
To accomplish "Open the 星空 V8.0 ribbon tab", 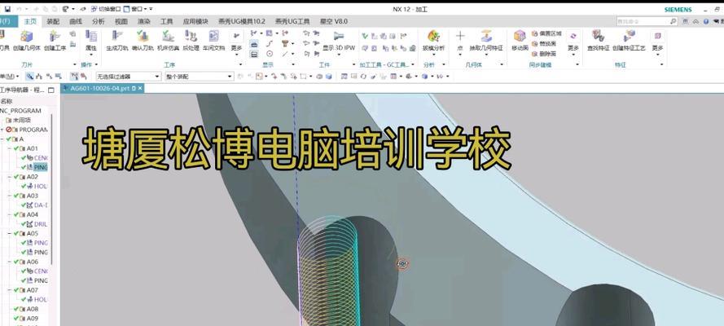I will (333, 21).
